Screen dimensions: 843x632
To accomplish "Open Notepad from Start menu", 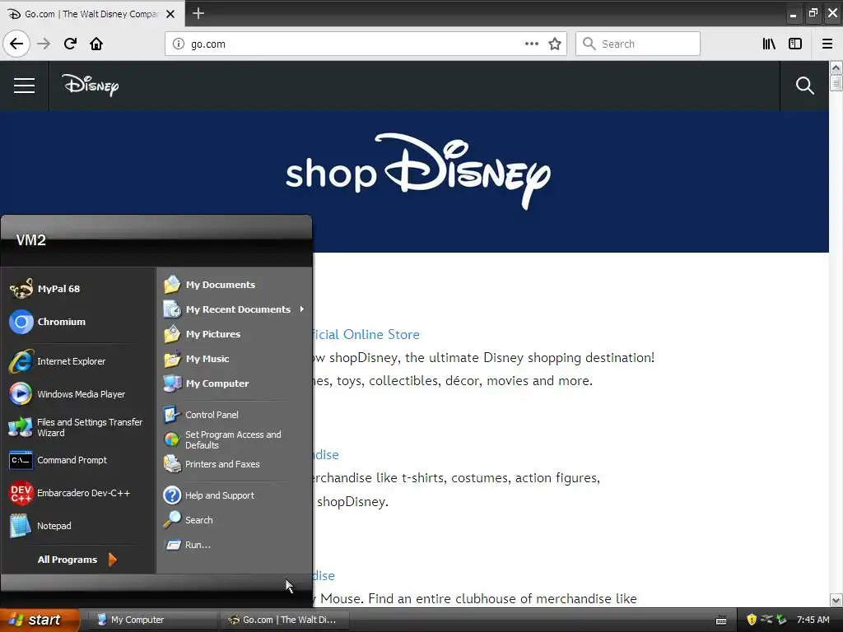I will [x=80, y=526].
